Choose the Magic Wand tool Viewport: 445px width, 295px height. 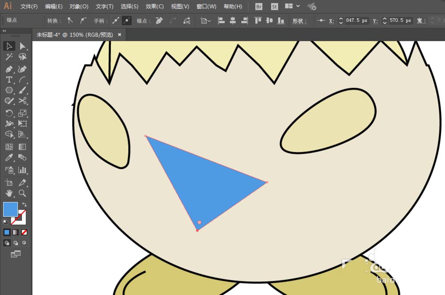9,57
